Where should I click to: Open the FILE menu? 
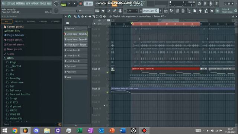4,3
